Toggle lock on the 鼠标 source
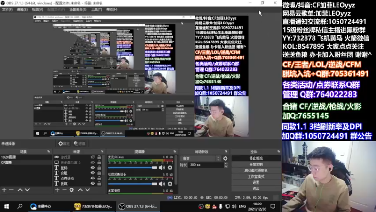Screen dimensions: 376x212 point(99,168)
